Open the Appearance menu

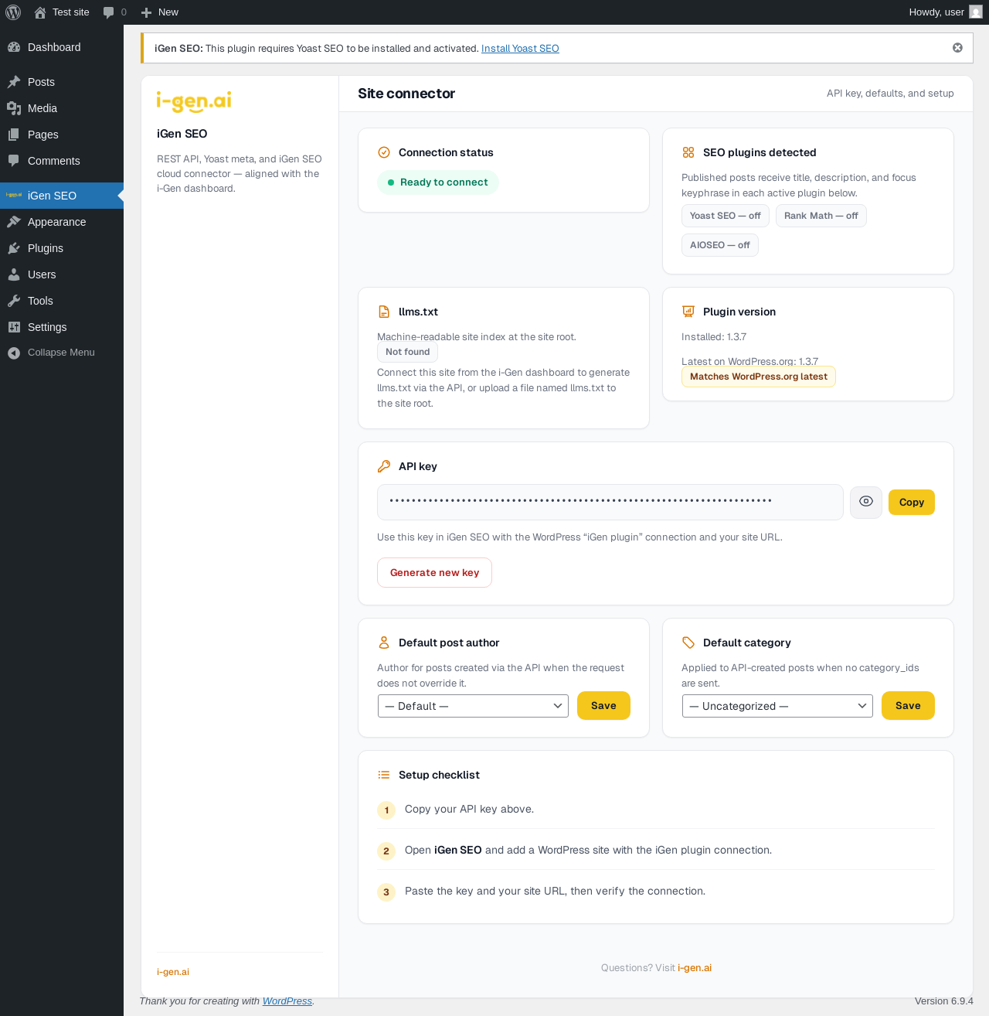(x=62, y=222)
